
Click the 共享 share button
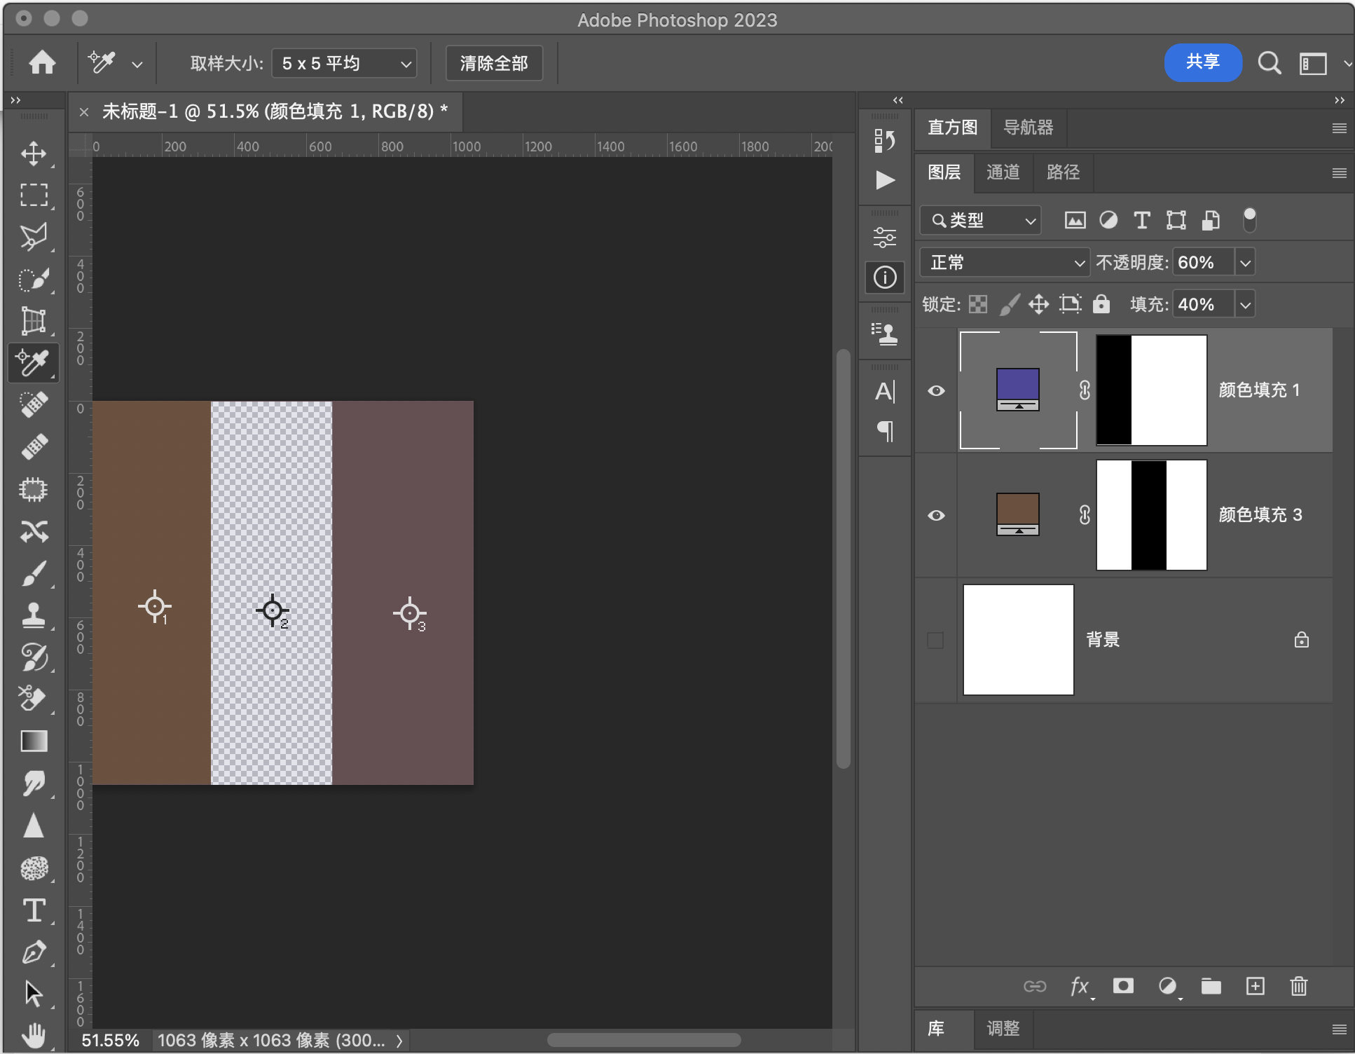pos(1203,62)
